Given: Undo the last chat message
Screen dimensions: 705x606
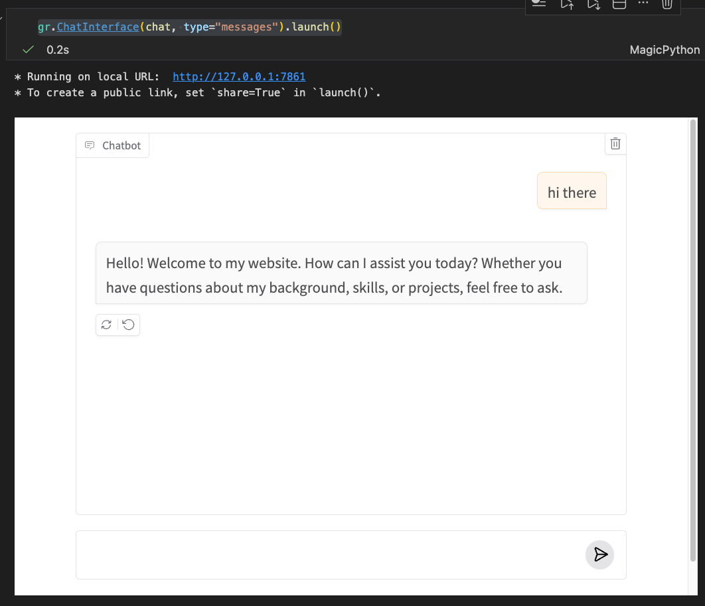Looking at the screenshot, I should point(129,325).
